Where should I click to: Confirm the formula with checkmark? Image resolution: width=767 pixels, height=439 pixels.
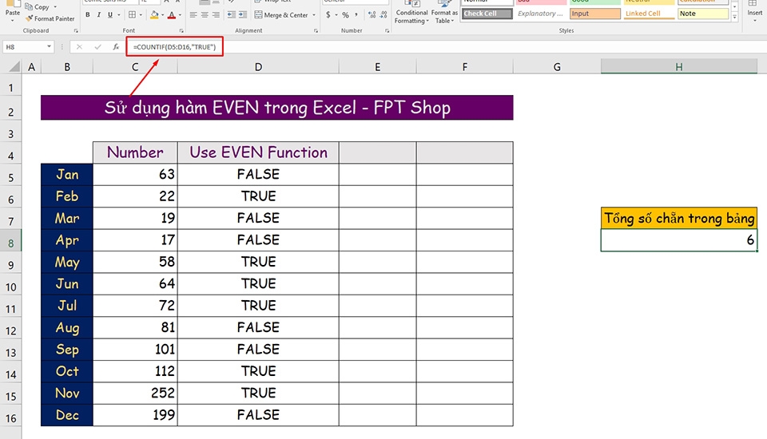pos(97,47)
